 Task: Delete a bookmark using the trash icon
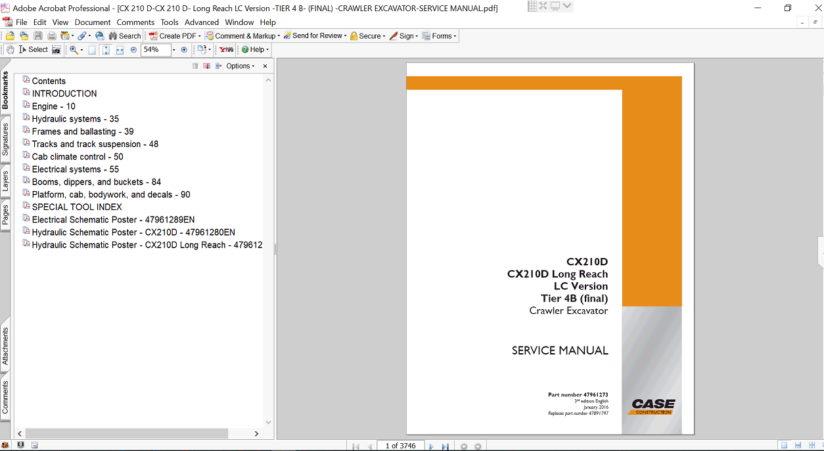click(x=195, y=66)
